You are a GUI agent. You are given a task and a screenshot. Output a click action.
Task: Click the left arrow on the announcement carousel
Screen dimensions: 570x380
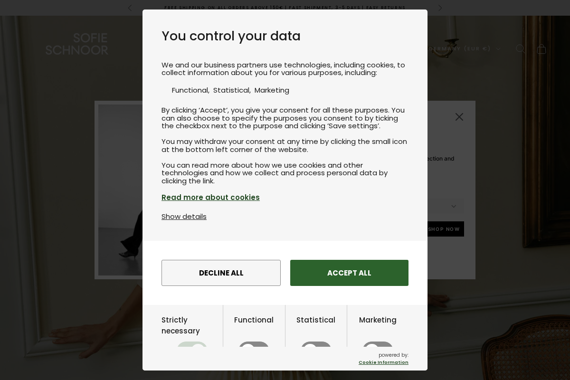(x=130, y=8)
